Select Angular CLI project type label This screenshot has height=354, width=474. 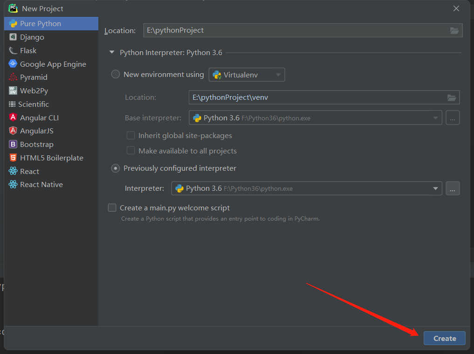click(39, 118)
